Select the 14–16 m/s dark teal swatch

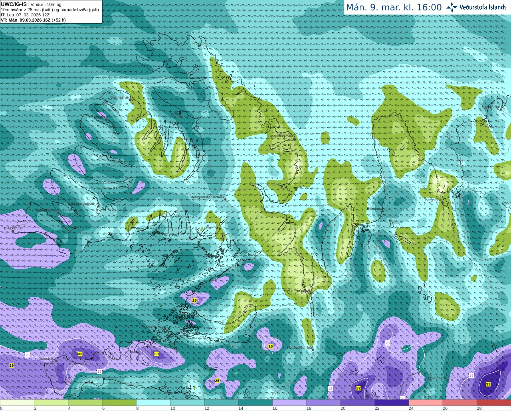255,403
